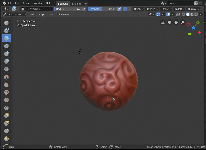Screen dimensions: 206x150
Task: Open the Sculpt Mode dropdown
Action: (14, 14)
